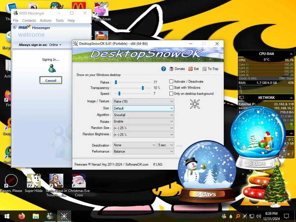This screenshot has width=296, height=222.
Task: Click the Exit label in DesktopSnowOK
Action: pyautogui.click(x=196, y=69)
